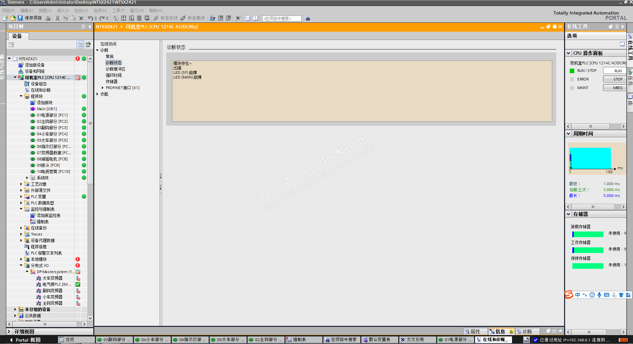Click the 在项目中搜索 search field
The height and width of the screenshot is (344, 633).
tap(282, 18)
